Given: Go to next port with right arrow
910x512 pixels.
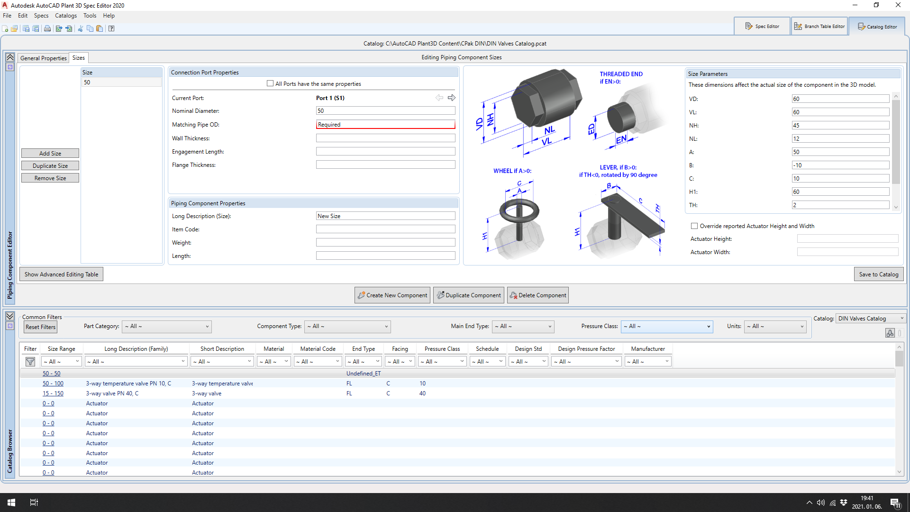Looking at the screenshot, I should 452,98.
